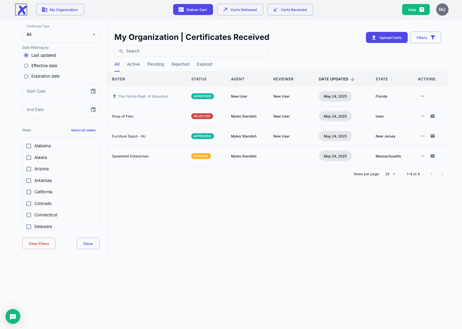Click the Select all states link

[x=83, y=130]
